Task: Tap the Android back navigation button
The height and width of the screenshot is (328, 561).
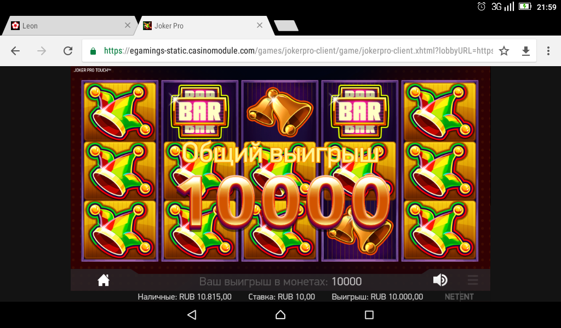Action: tap(192, 315)
